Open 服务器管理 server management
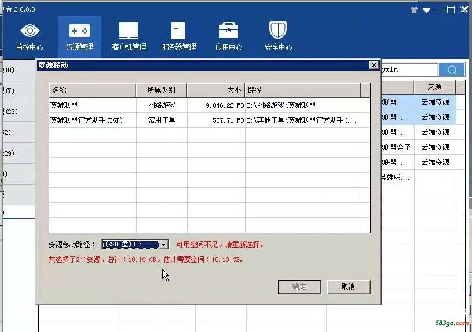Screen dimensions: 472x332 (179, 36)
